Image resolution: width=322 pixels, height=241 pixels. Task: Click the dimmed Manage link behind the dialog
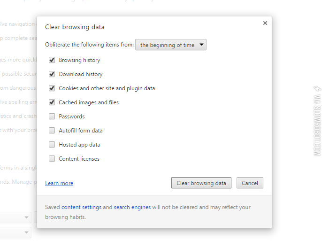[22, 182]
